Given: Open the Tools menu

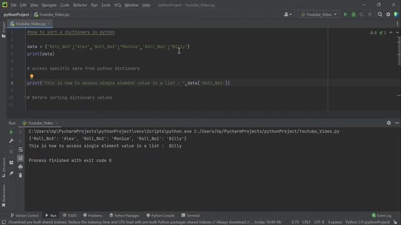Looking at the screenshot, I should 106,5.
